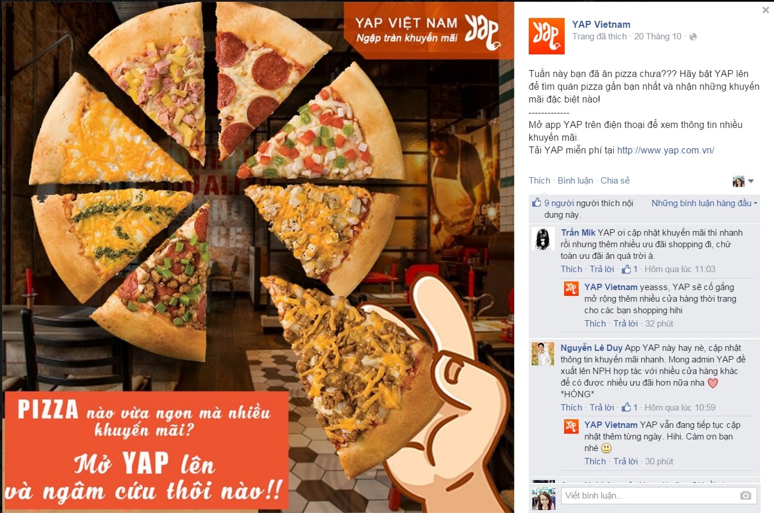The height and width of the screenshot is (513, 774).
Task: Click the globe public-privacy icon beside the date
Action: [693, 36]
